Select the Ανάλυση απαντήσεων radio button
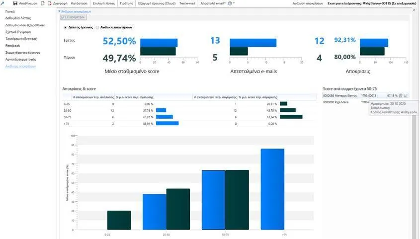Screen dimensions: 420x239 point(97,27)
